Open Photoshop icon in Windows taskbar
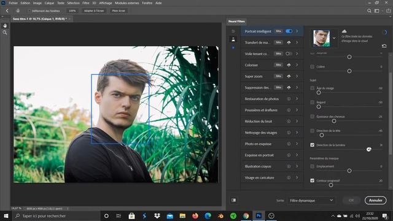 (x=259, y=215)
